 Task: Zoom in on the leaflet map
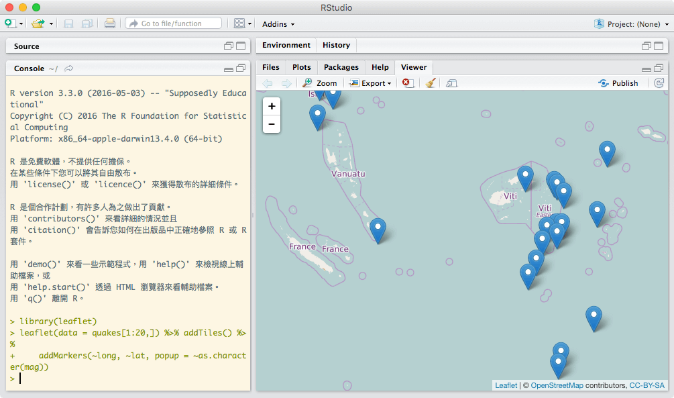[272, 106]
